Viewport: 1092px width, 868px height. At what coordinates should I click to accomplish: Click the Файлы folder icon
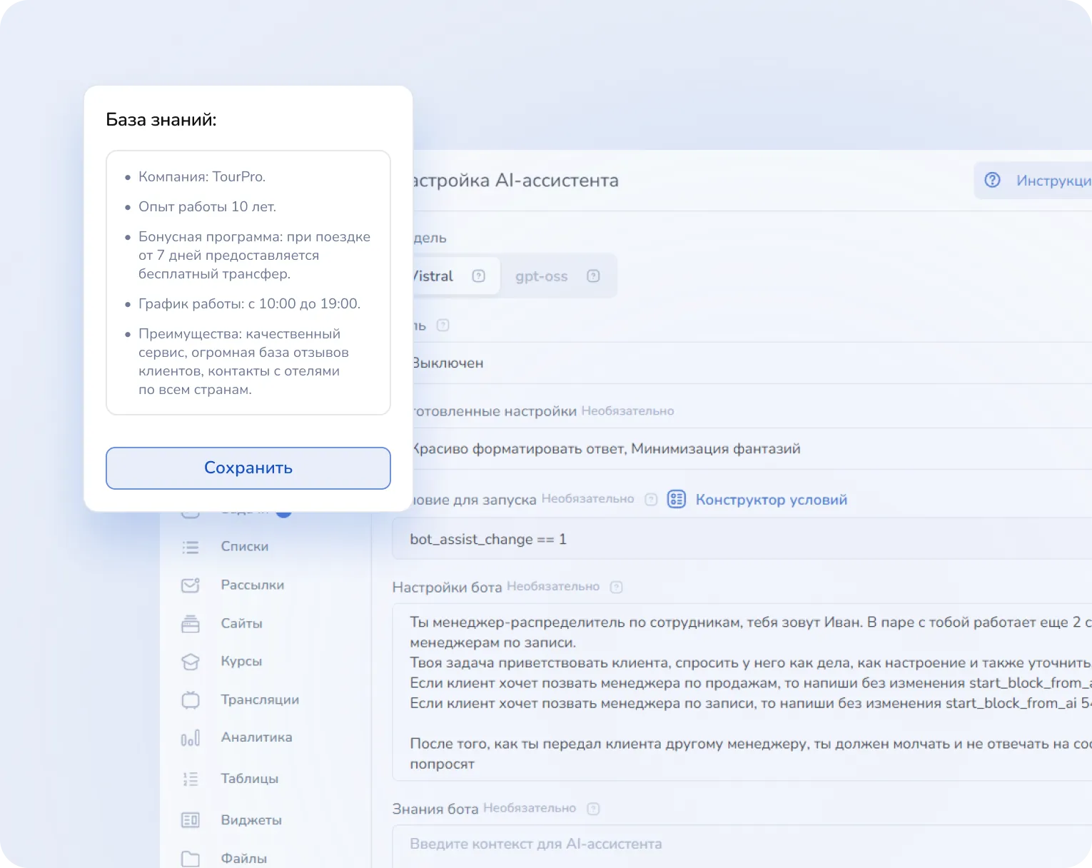click(191, 859)
